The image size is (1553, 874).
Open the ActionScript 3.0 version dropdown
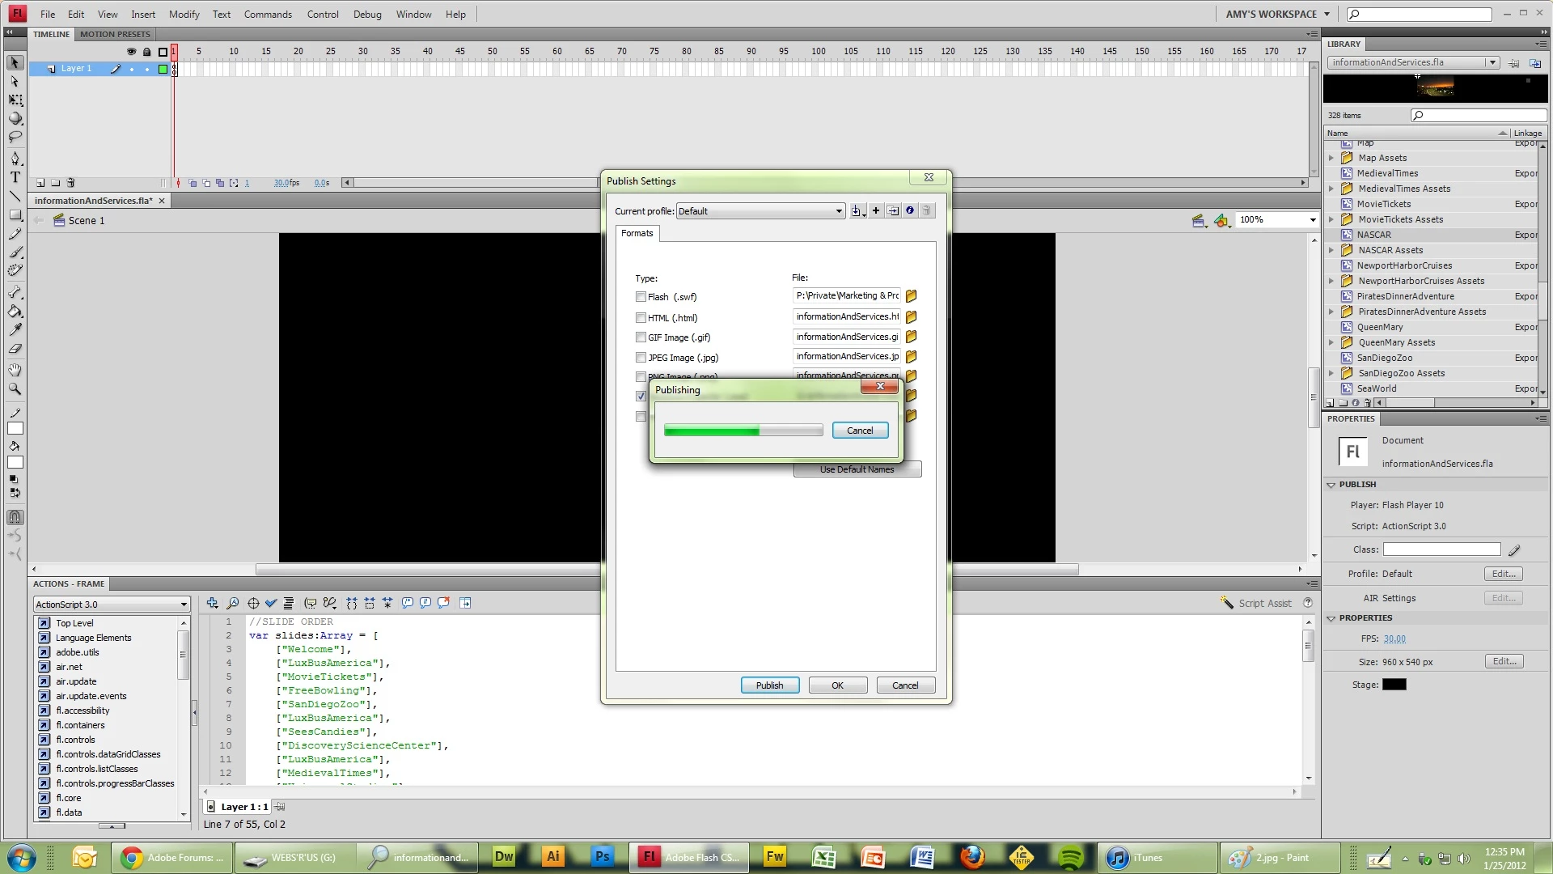[x=112, y=605]
